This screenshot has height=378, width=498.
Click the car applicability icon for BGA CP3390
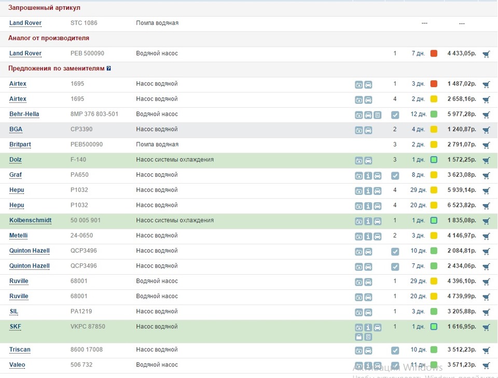(368, 130)
